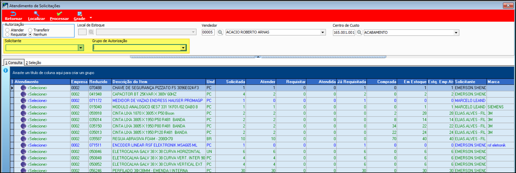The image size is (516, 173).
Task: Click status circle for item 071511
Action: (x=23, y=145)
